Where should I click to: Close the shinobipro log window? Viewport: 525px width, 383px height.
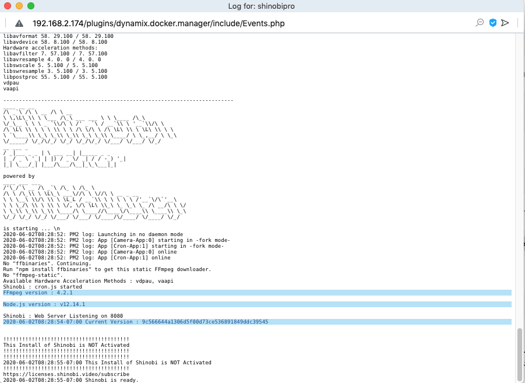(8, 6)
